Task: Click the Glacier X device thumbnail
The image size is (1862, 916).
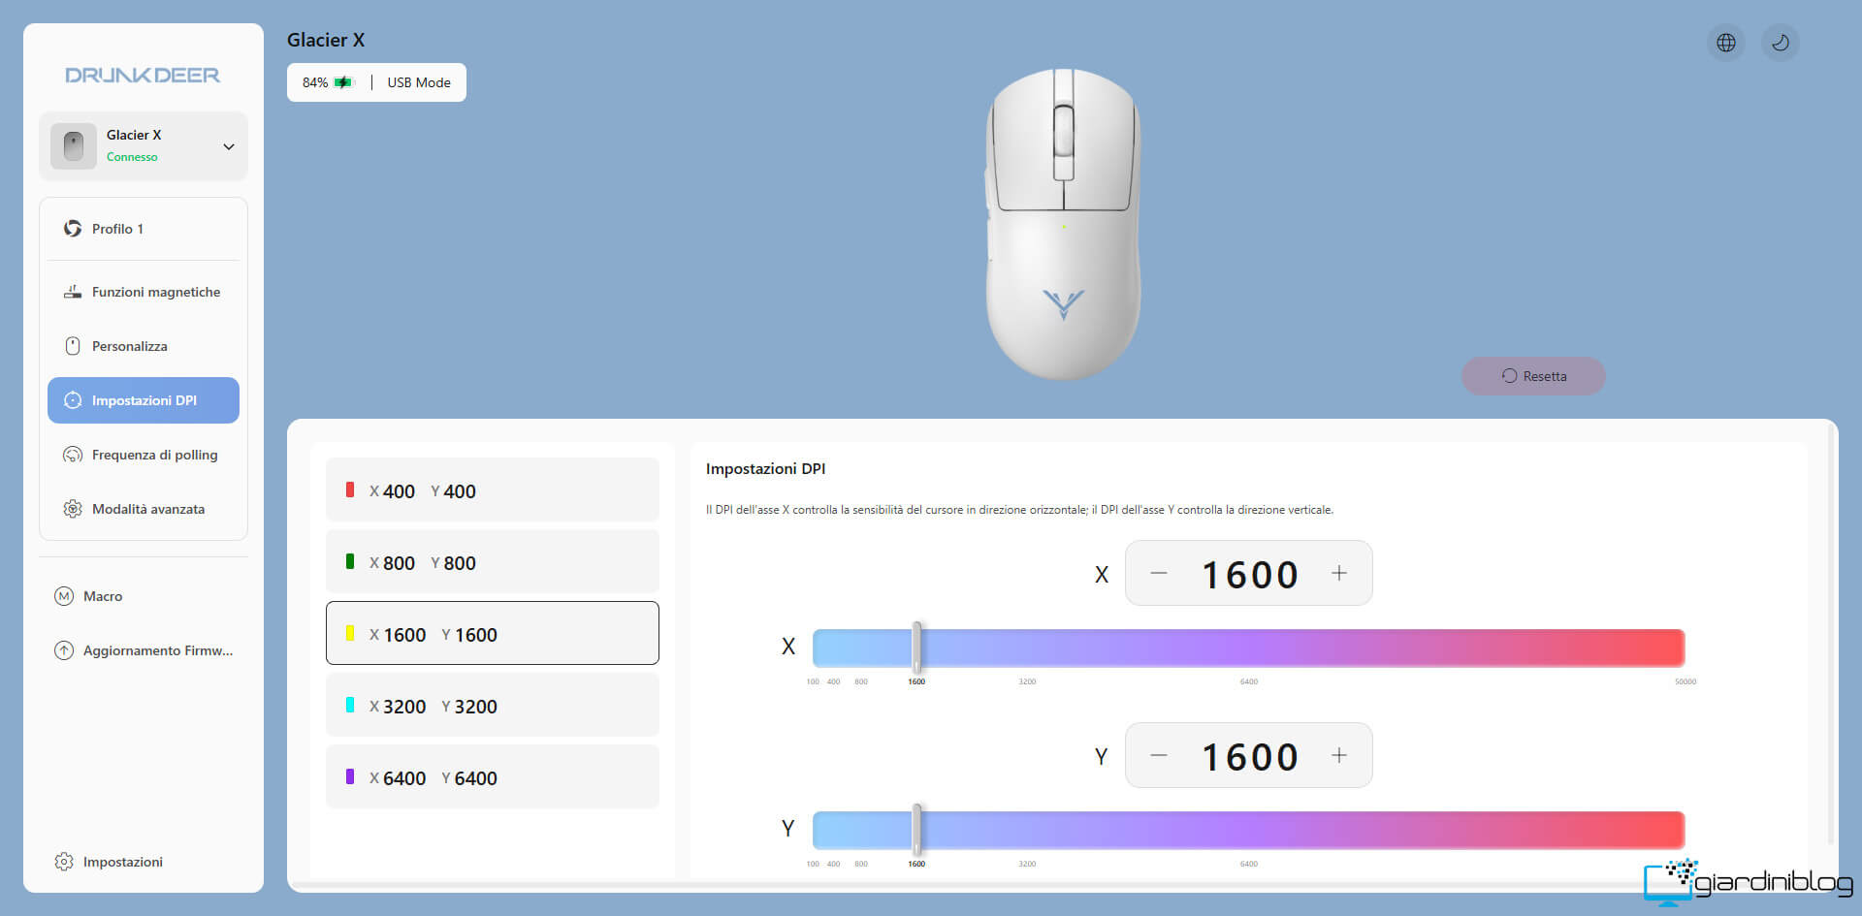Action: pyautogui.click(x=74, y=146)
